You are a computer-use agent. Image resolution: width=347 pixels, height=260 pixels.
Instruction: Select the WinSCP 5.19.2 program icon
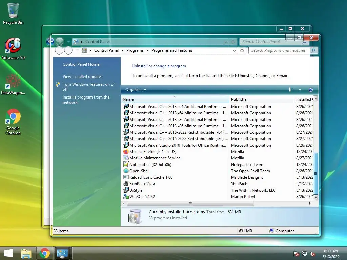[x=126, y=196]
